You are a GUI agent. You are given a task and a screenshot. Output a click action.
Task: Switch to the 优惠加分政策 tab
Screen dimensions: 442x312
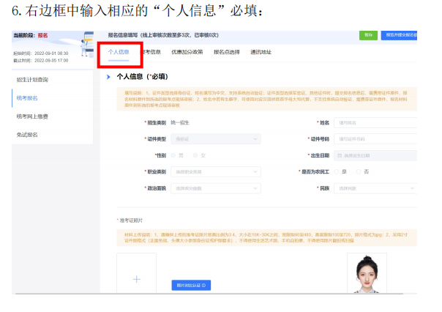(187, 52)
